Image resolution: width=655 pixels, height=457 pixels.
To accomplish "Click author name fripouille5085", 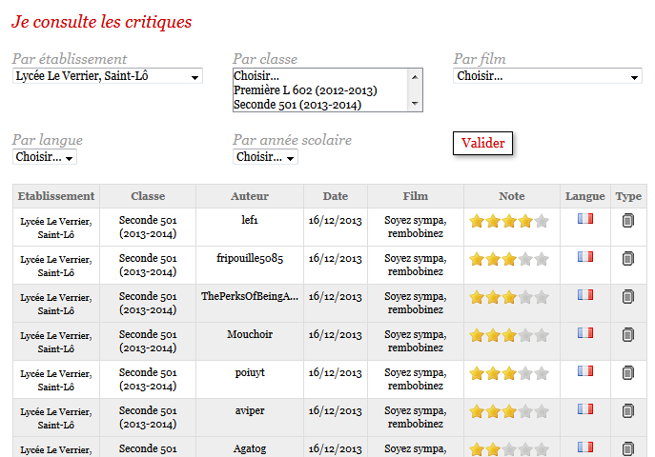I will 250,259.
